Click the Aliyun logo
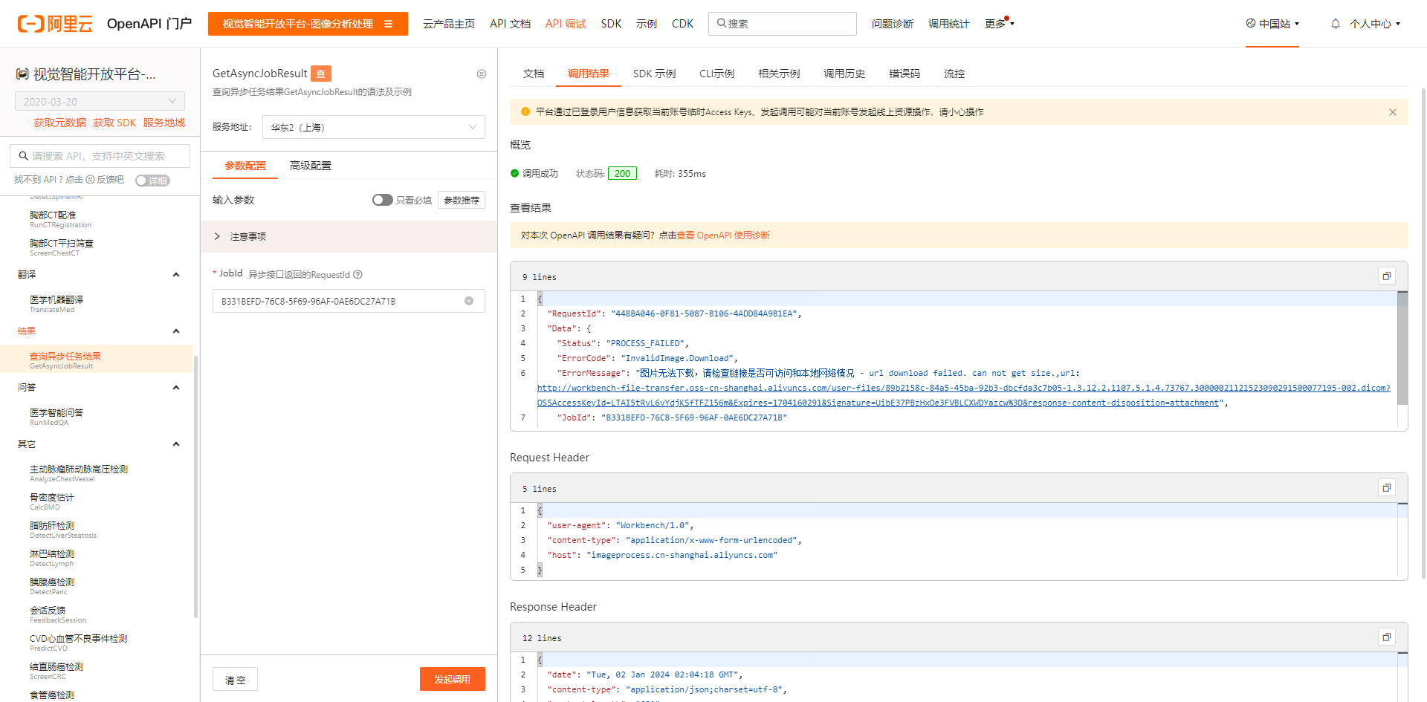The height and width of the screenshot is (702, 1427). point(55,24)
